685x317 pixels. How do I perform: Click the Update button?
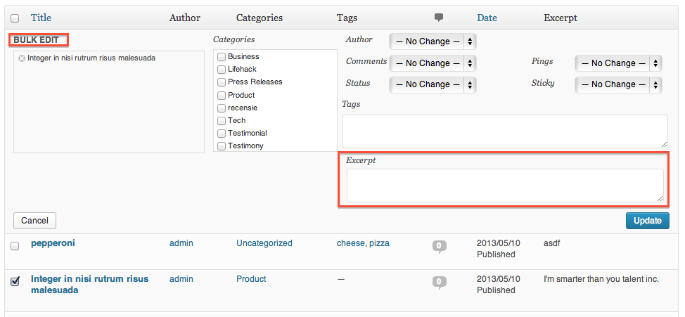point(647,221)
